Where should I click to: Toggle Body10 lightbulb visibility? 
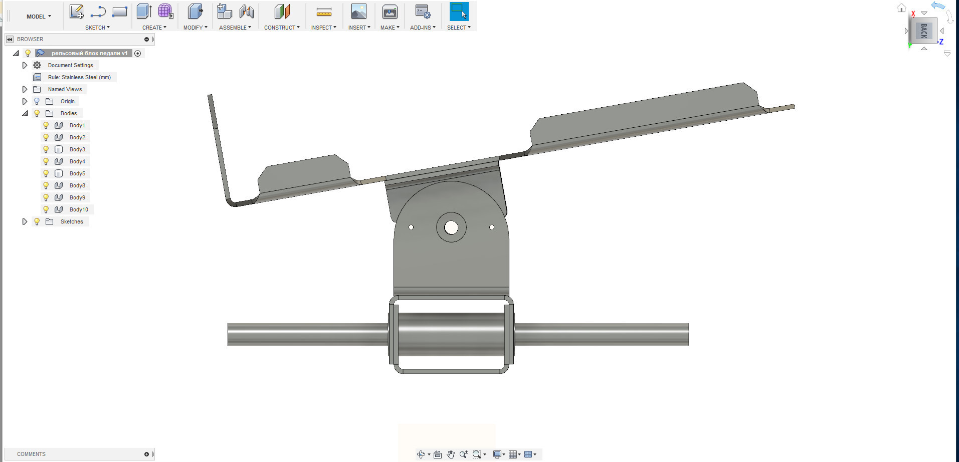(x=46, y=209)
